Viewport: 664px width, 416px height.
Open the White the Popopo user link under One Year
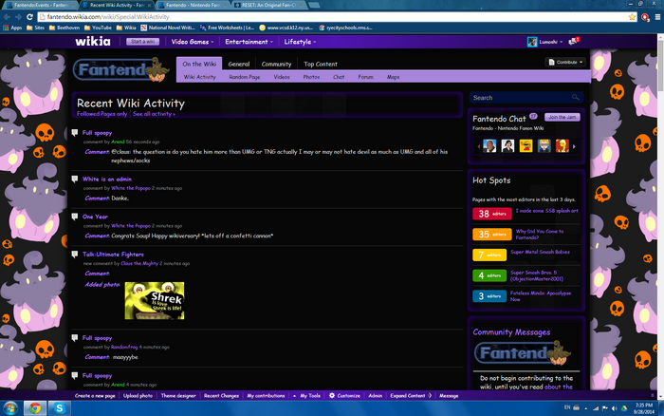(x=131, y=226)
